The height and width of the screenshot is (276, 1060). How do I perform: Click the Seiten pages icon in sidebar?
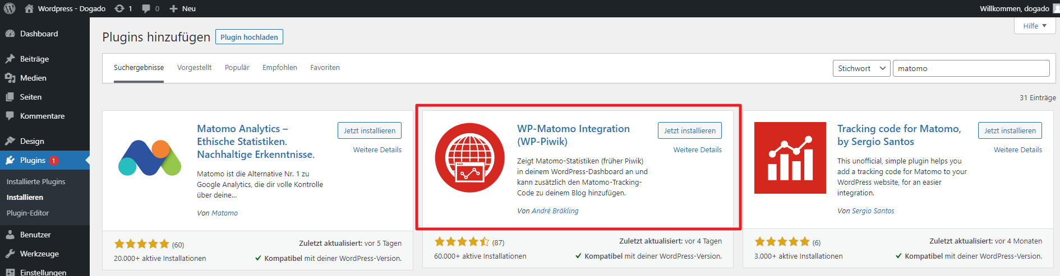coord(10,97)
